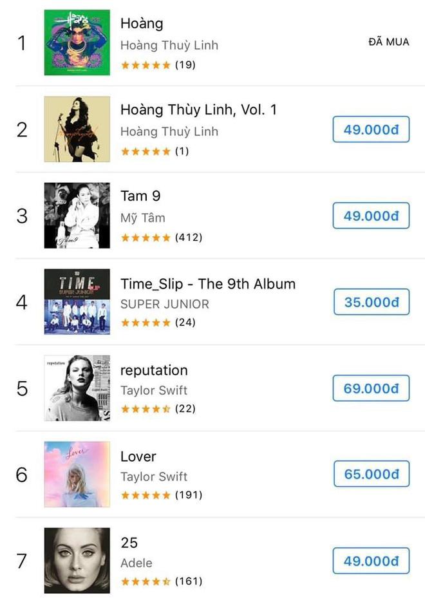The height and width of the screenshot is (602, 425).
Task: Open the Time_Slip SUPER JUNIOR album artwork
Action: 77,301
